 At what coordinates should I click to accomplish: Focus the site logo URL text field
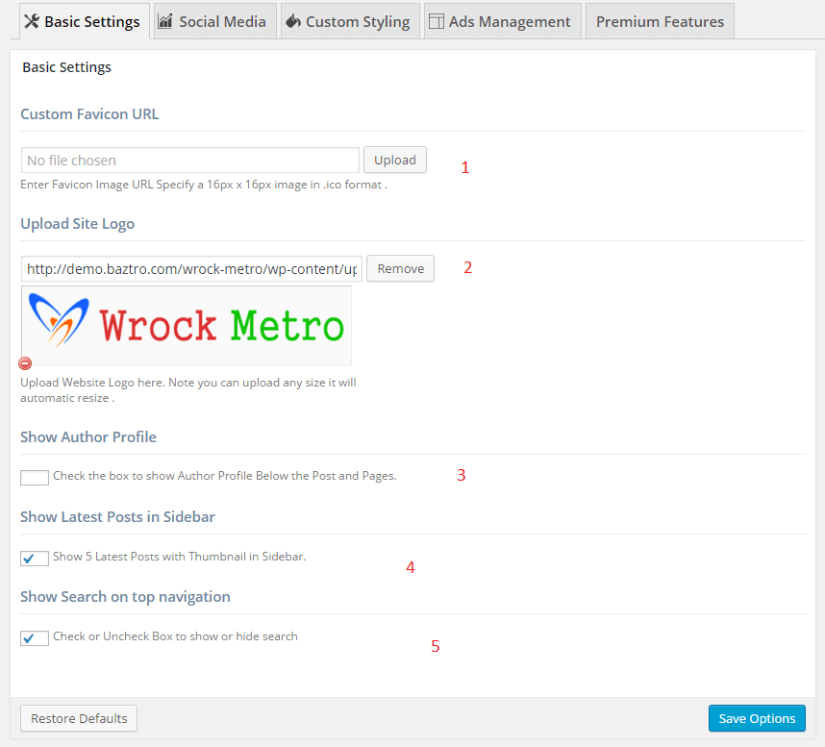(191, 269)
